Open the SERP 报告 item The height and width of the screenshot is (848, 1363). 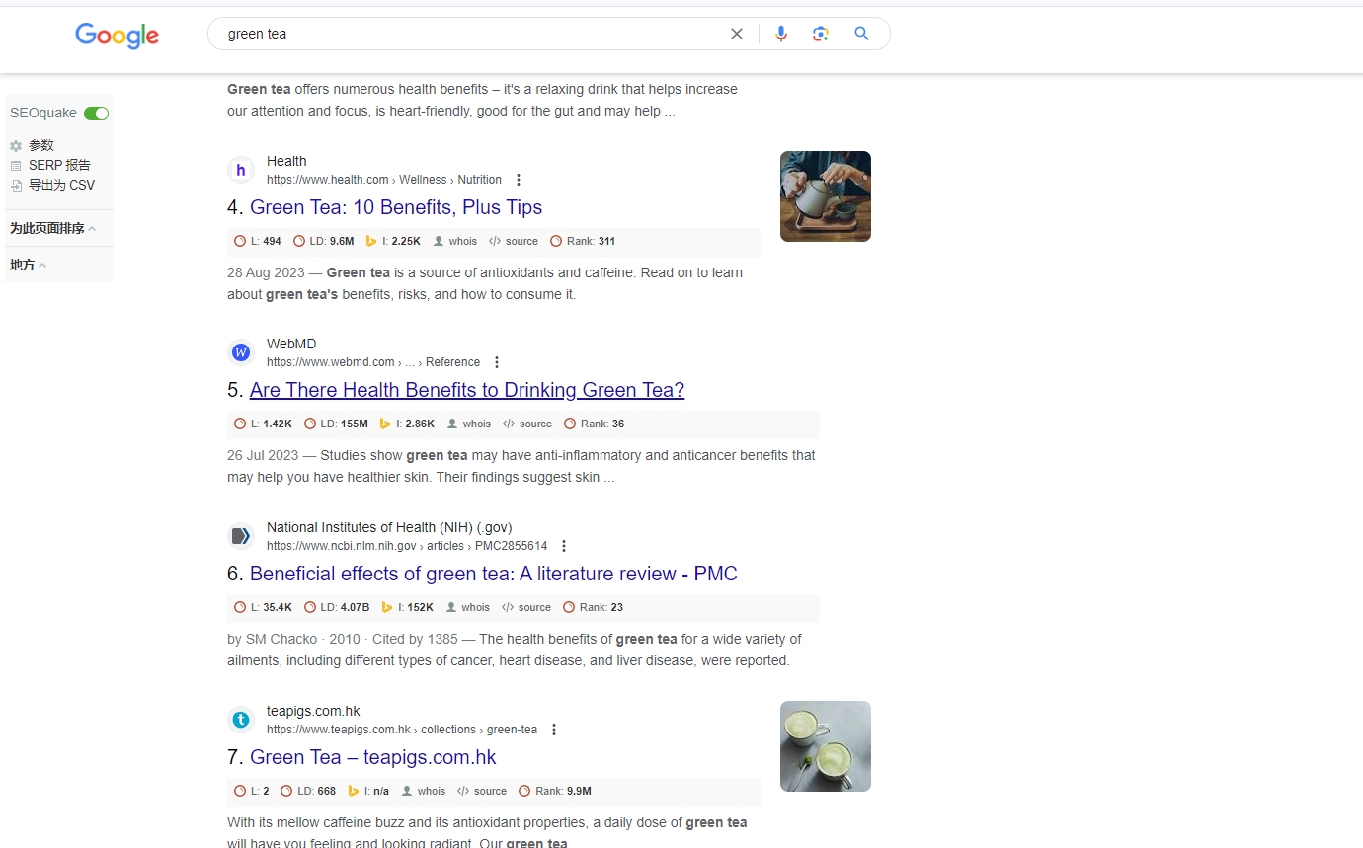coord(58,165)
